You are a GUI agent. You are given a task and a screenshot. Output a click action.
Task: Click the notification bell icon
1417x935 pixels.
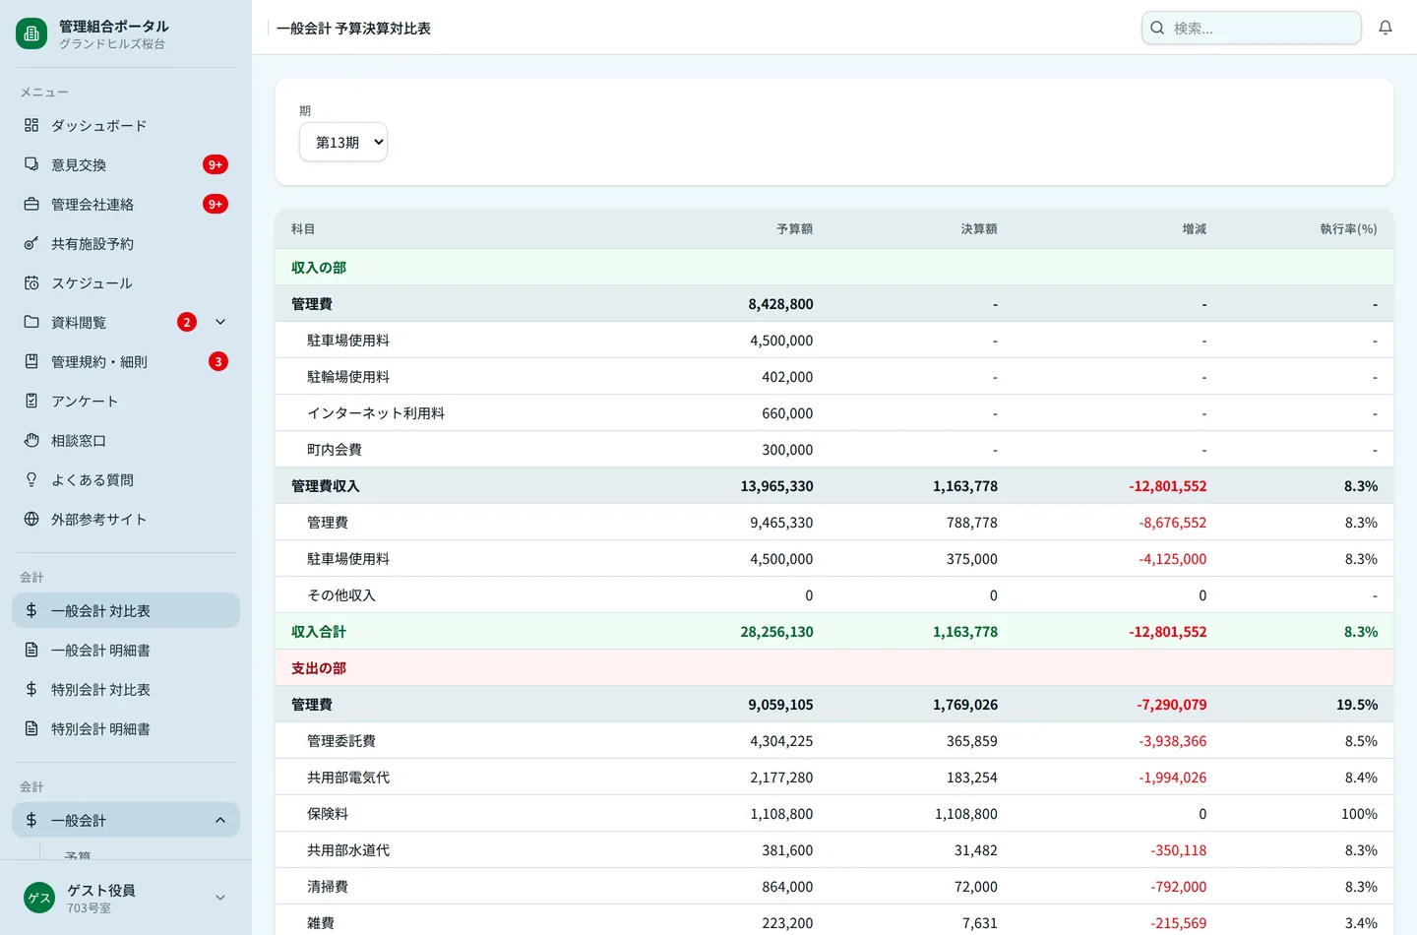[1386, 28]
